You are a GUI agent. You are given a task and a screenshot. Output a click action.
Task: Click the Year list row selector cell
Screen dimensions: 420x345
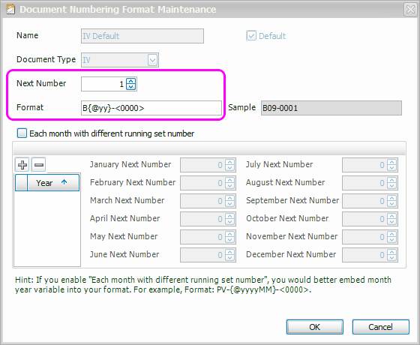click(21, 183)
